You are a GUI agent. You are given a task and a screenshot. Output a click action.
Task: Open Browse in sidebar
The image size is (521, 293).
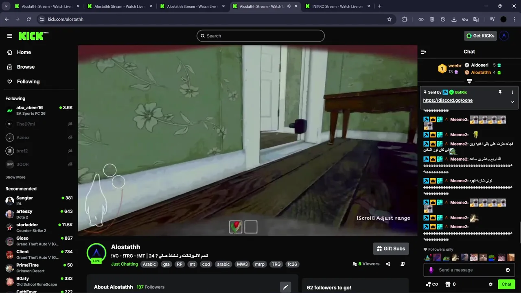[x=21, y=67]
